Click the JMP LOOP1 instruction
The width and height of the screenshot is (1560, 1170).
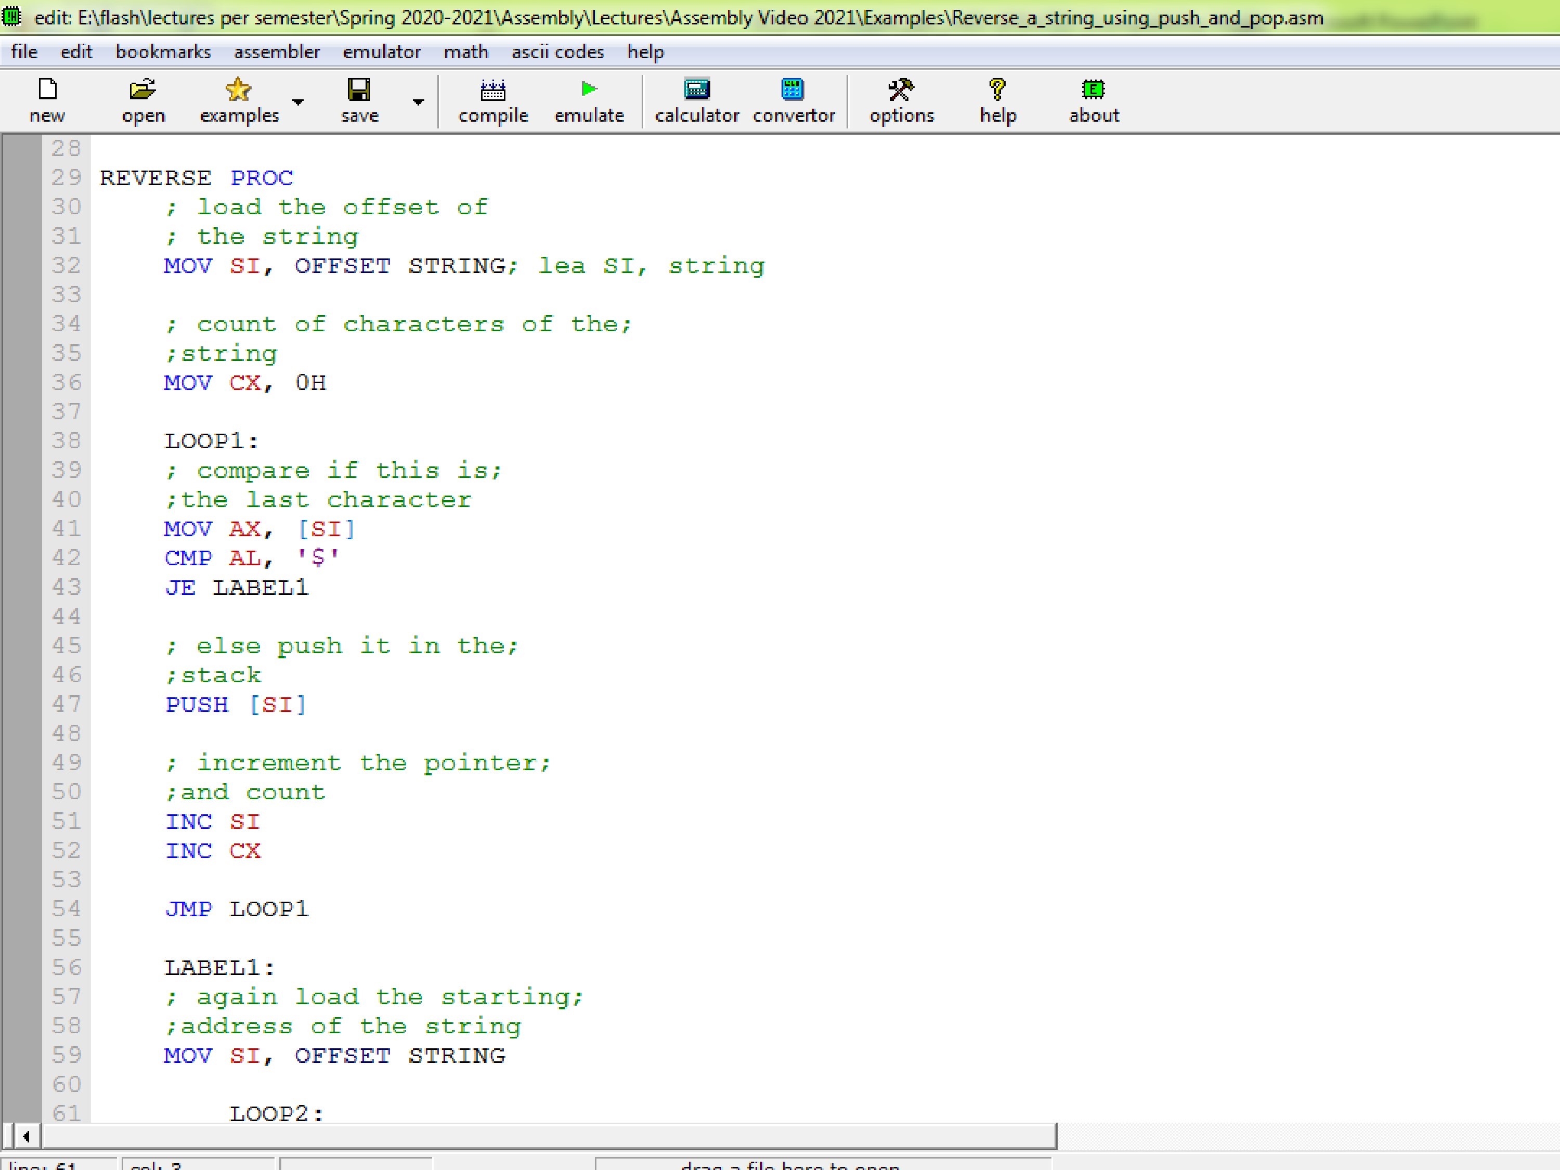tap(236, 909)
